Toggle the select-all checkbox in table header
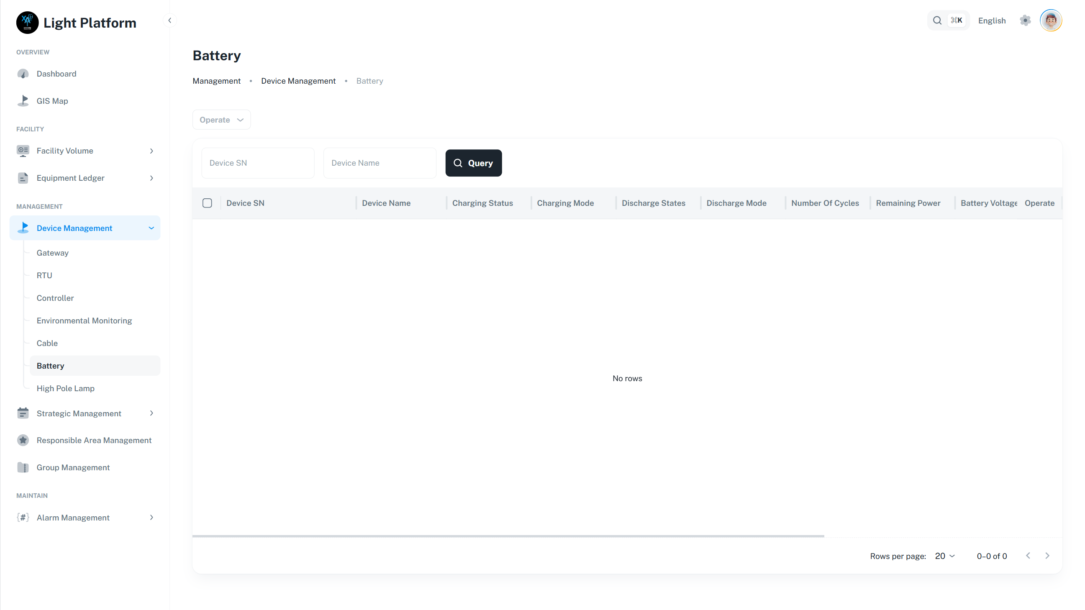The width and height of the screenshot is (1085, 610). pyautogui.click(x=207, y=203)
